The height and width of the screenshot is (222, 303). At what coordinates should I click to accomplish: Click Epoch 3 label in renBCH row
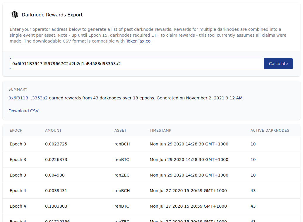click(x=18, y=144)
